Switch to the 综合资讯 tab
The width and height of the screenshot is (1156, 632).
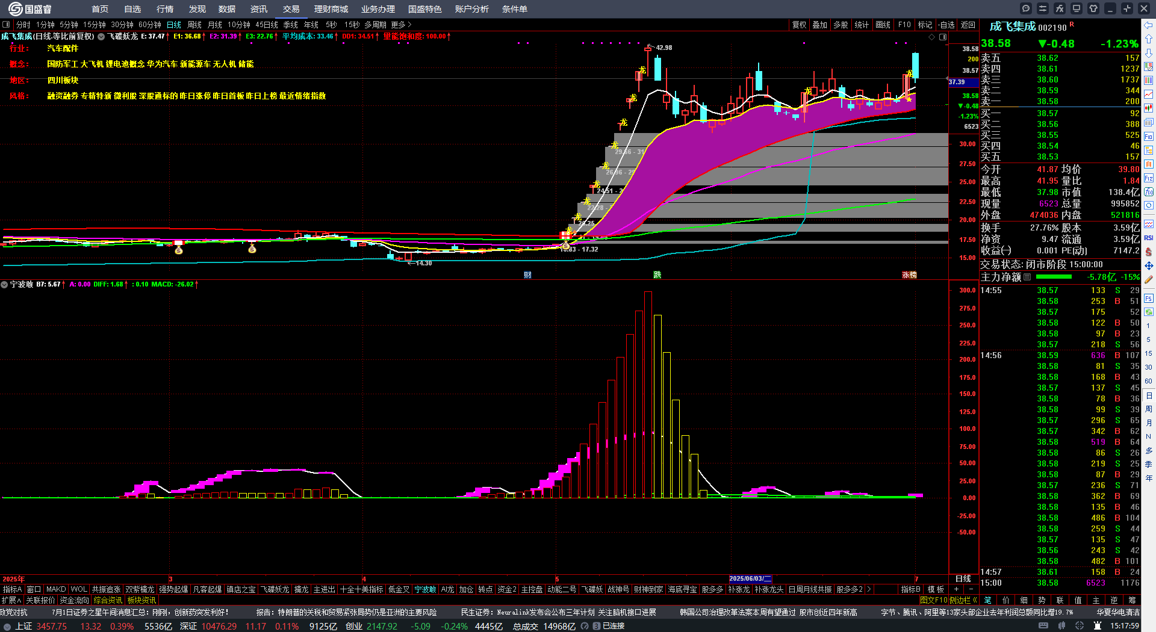click(x=108, y=600)
